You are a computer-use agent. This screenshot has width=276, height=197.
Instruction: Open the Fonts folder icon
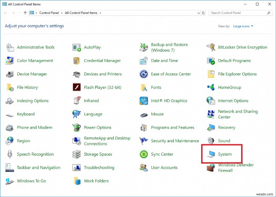click(144, 87)
